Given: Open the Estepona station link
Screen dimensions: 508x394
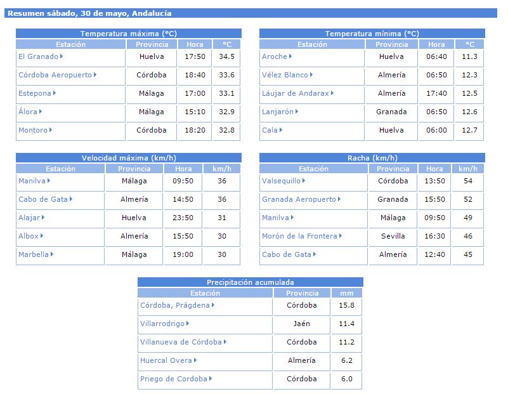Looking at the screenshot, I should tap(35, 93).
